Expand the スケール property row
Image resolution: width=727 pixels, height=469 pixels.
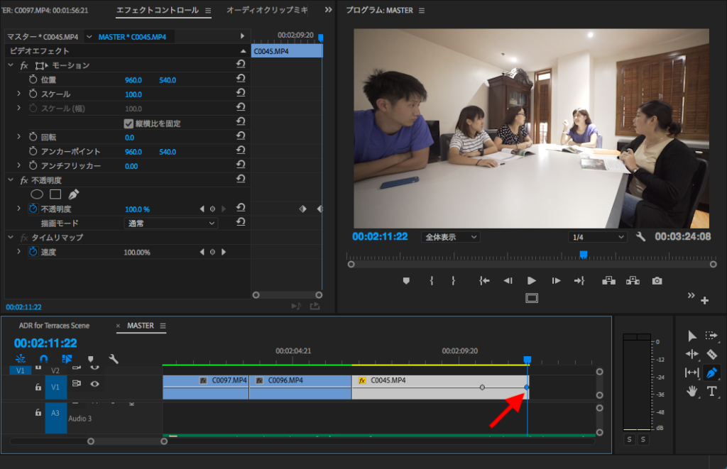coord(19,94)
